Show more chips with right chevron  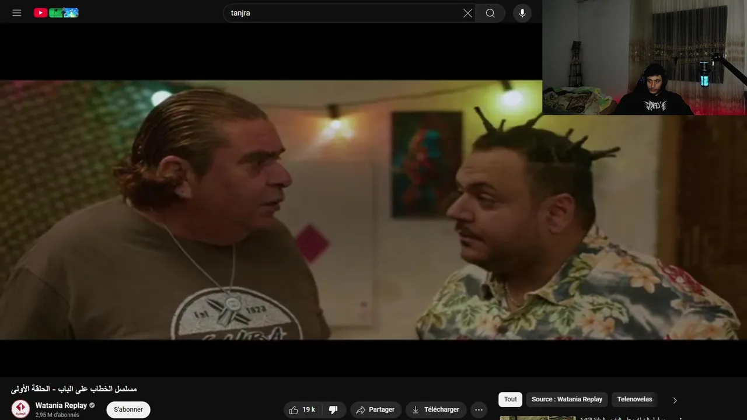point(675,400)
